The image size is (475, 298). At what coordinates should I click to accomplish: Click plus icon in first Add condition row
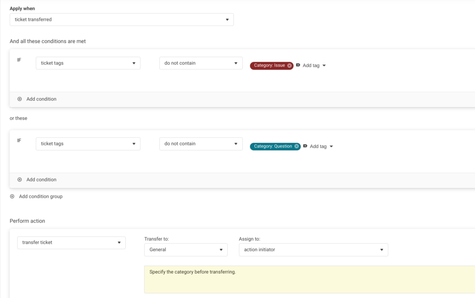pos(20,99)
